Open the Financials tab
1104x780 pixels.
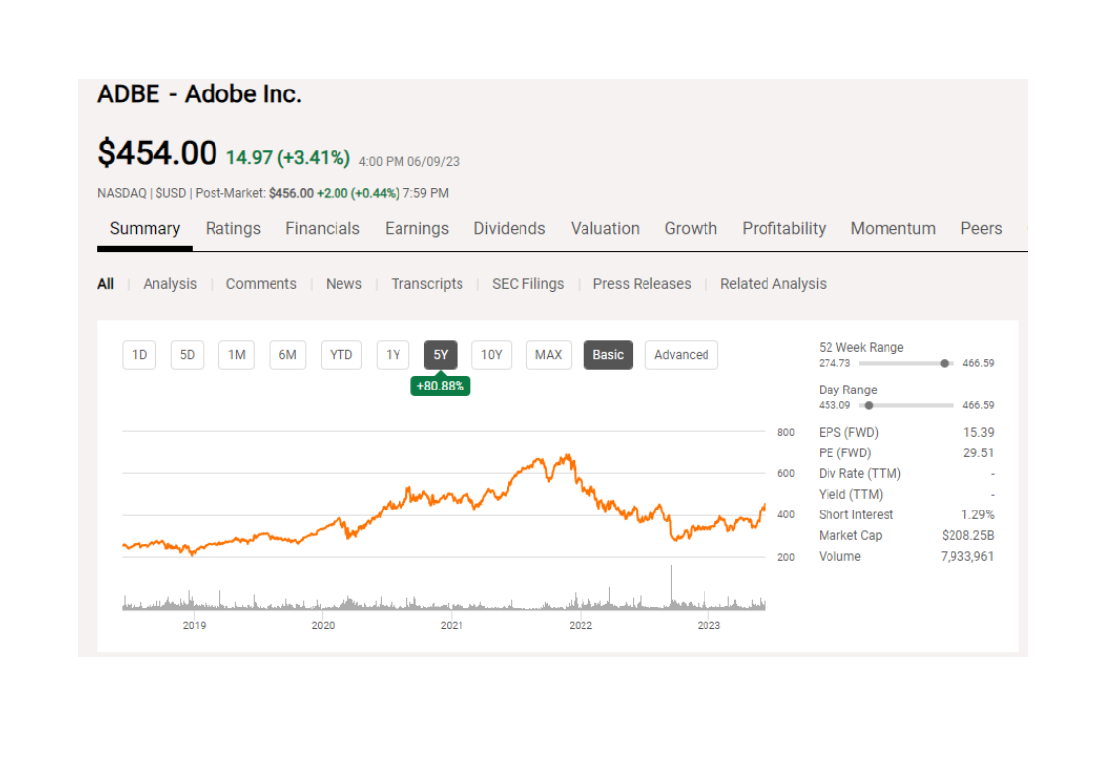click(323, 229)
